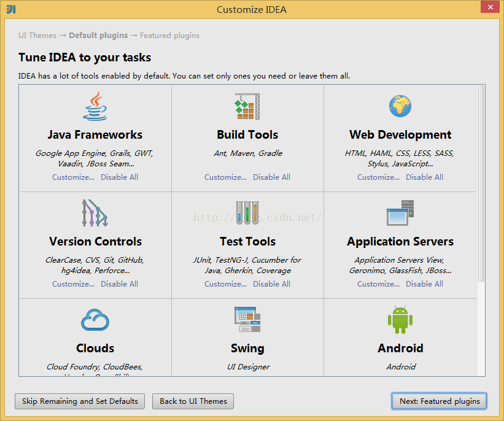Click 'UI Designer' description under Swing

click(x=248, y=367)
